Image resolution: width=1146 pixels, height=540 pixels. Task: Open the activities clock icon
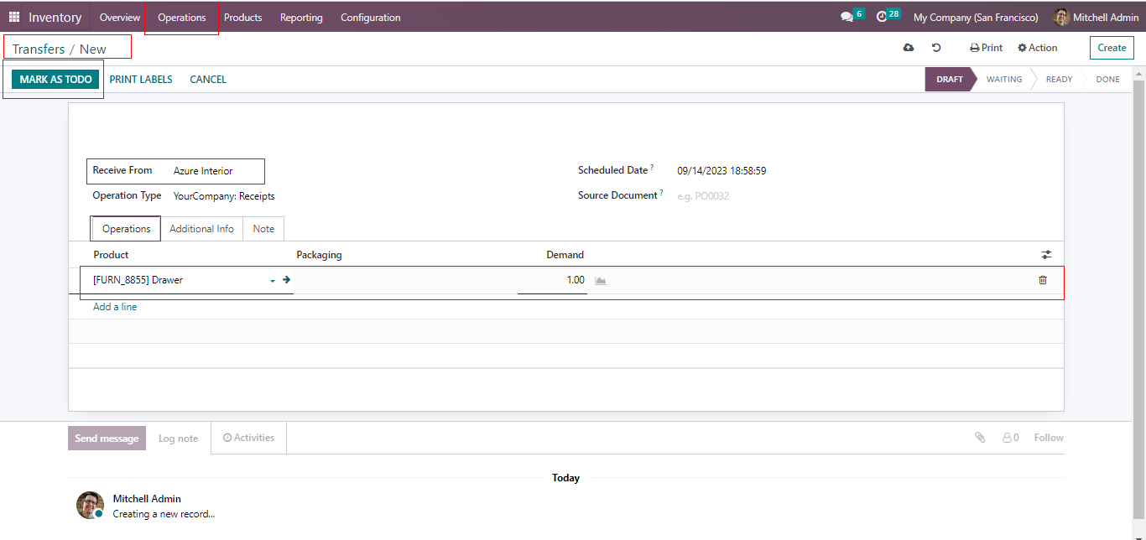[x=882, y=17]
